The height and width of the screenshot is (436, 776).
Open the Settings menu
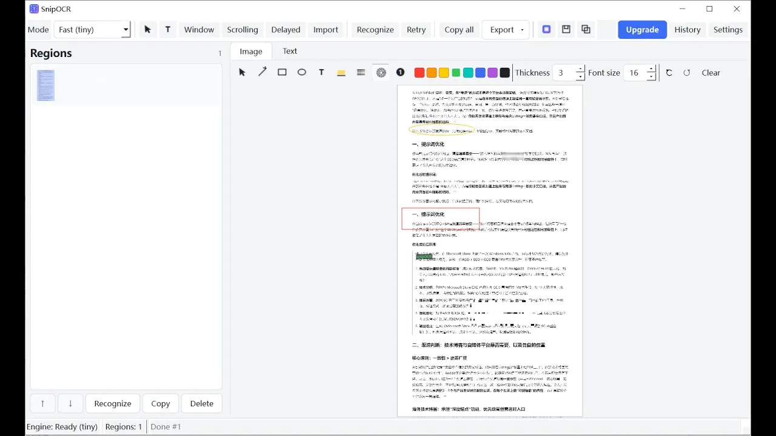point(728,30)
